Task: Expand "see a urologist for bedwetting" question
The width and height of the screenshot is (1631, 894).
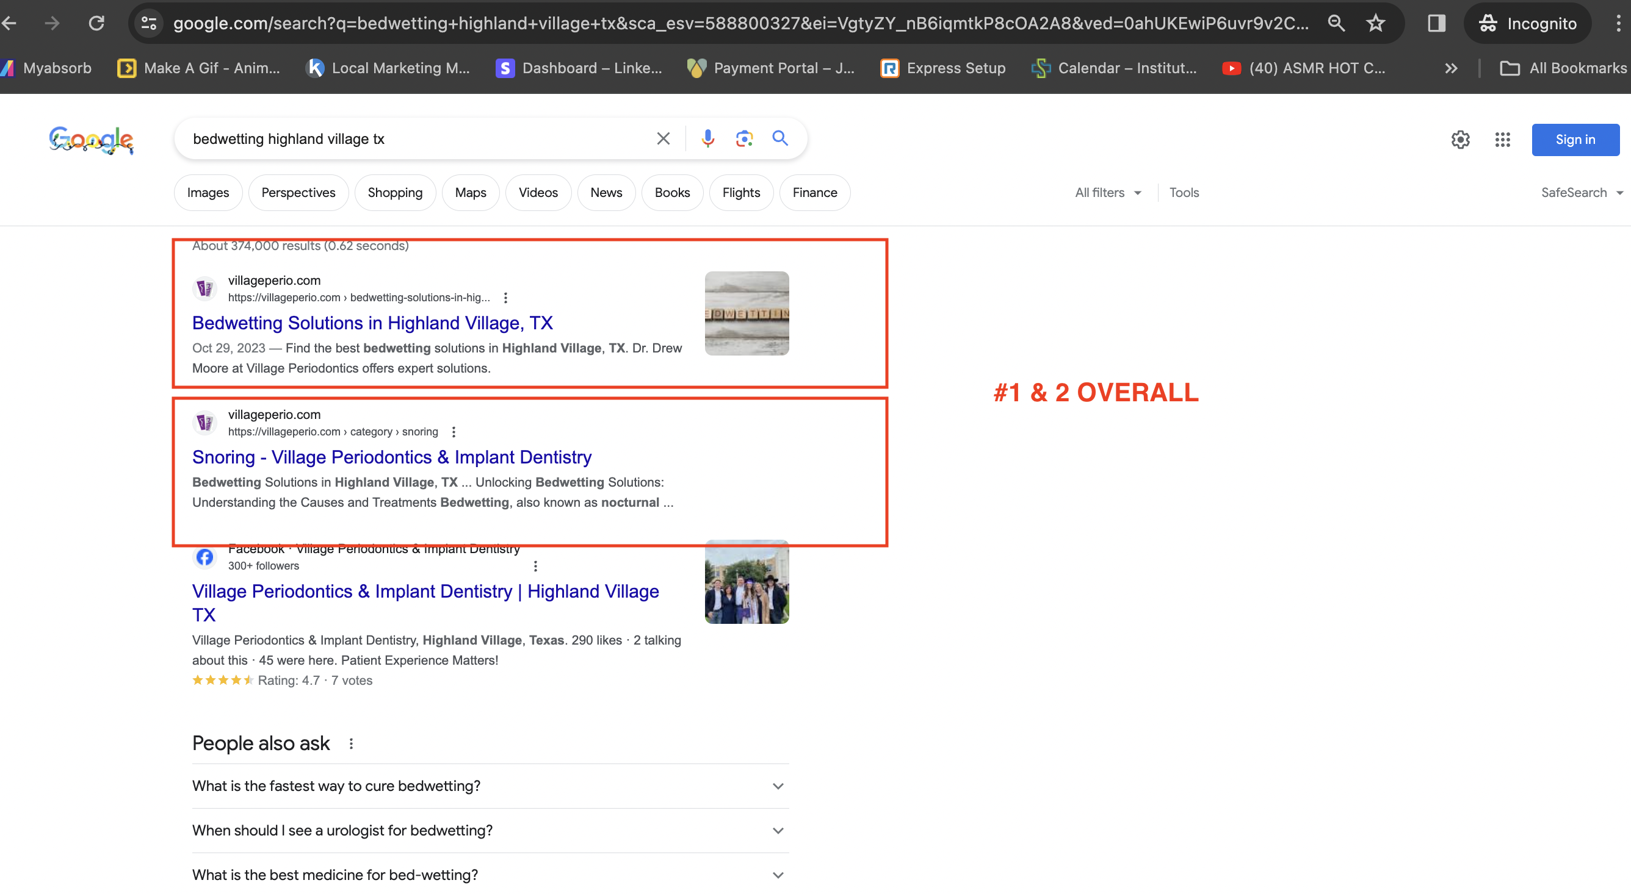Action: point(490,830)
